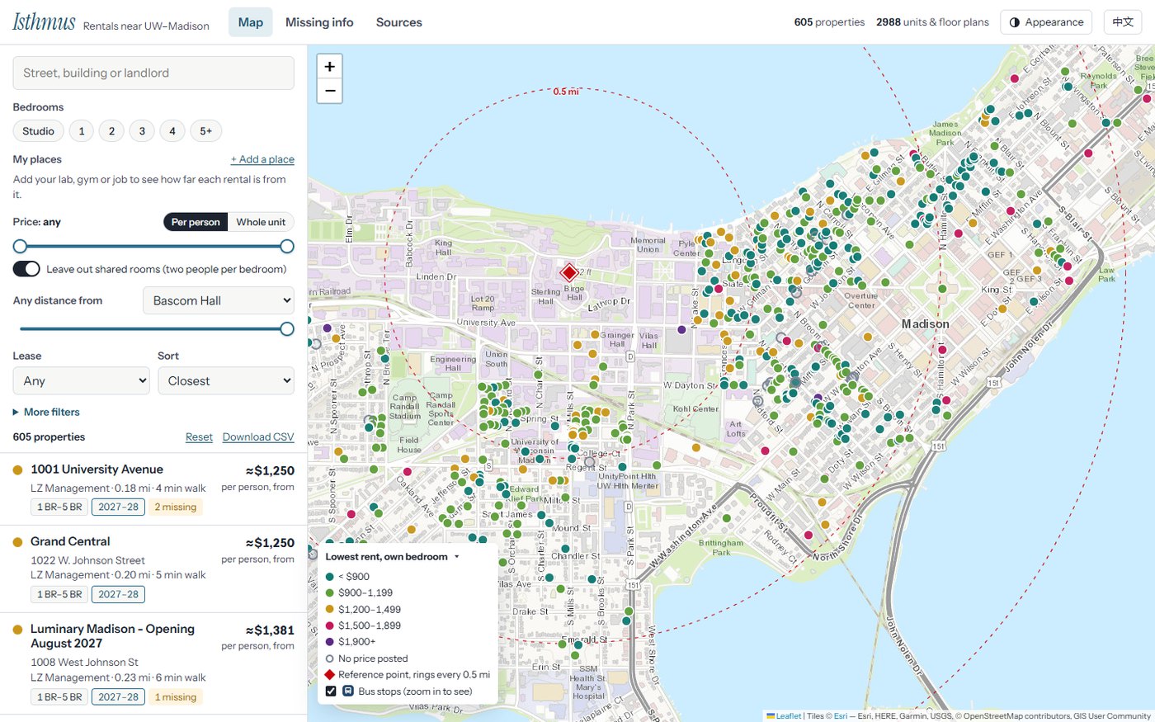
Task: Click the ≈$1,381 price on Luminary Madison
Action: [x=270, y=630]
